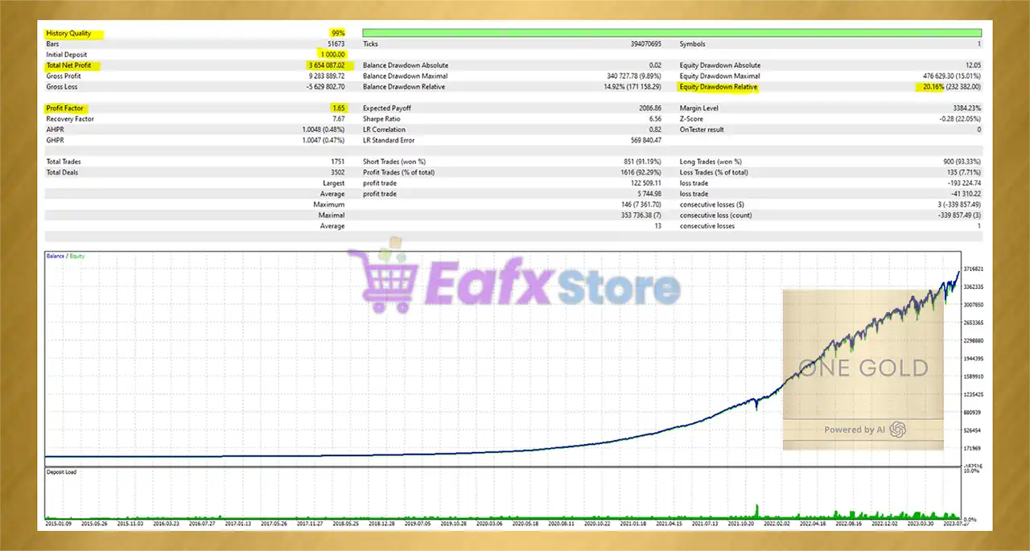The height and width of the screenshot is (551, 1030).
Task: Select the 1235425 balance axis label
Action: tap(974, 394)
